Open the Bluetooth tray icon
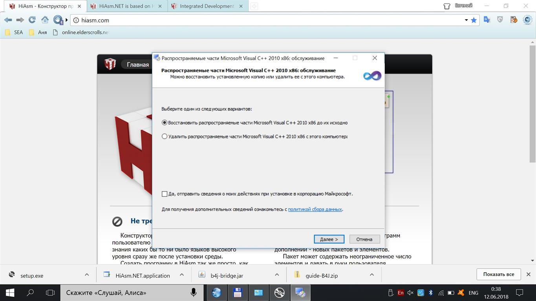Viewport: 536px width, 301px height. pyautogui.click(x=430, y=293)
